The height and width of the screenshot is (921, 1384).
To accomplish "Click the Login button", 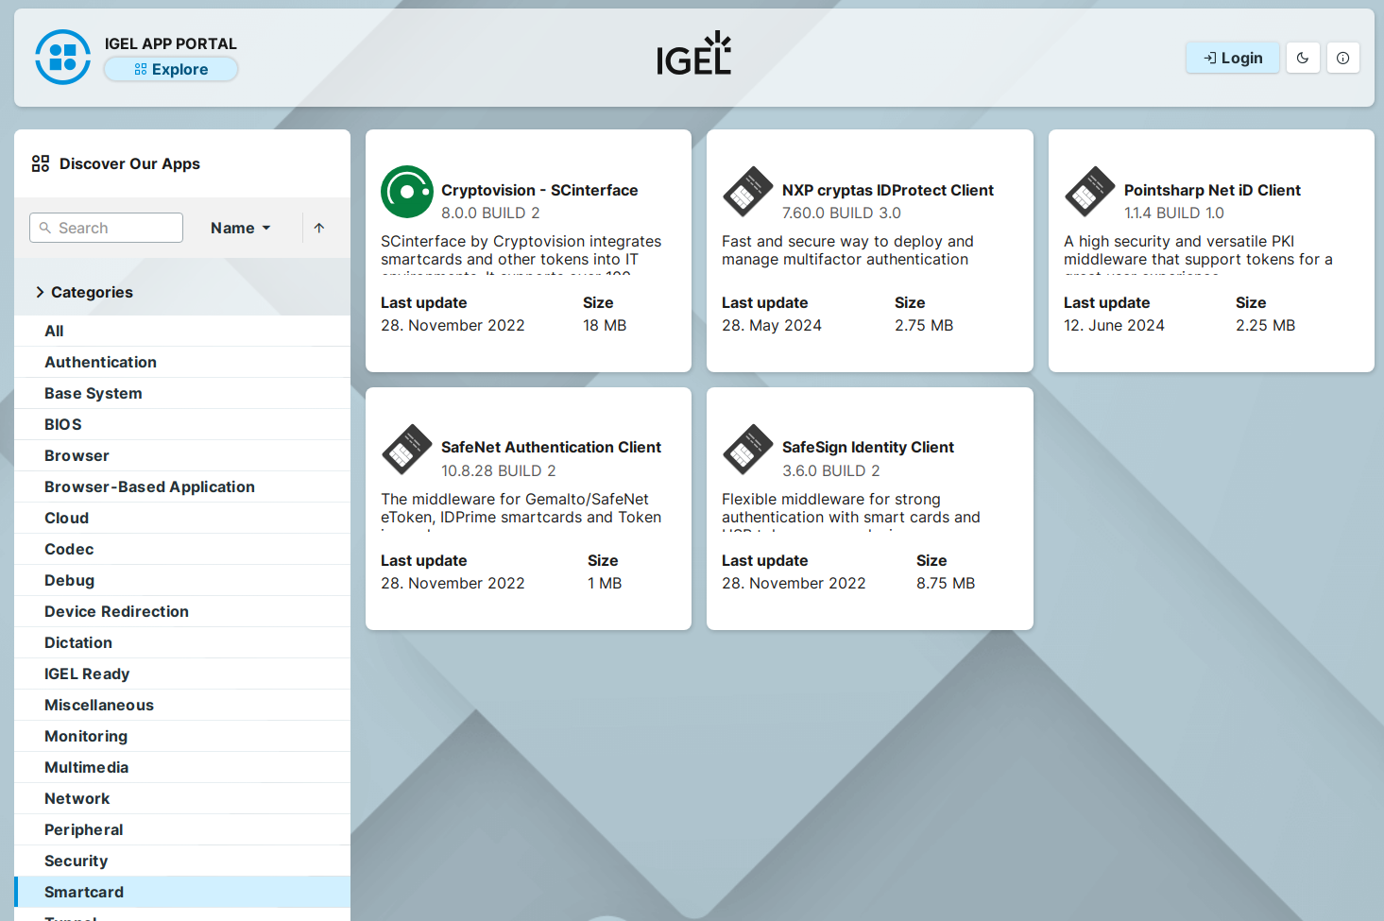I will (1232, 58).
